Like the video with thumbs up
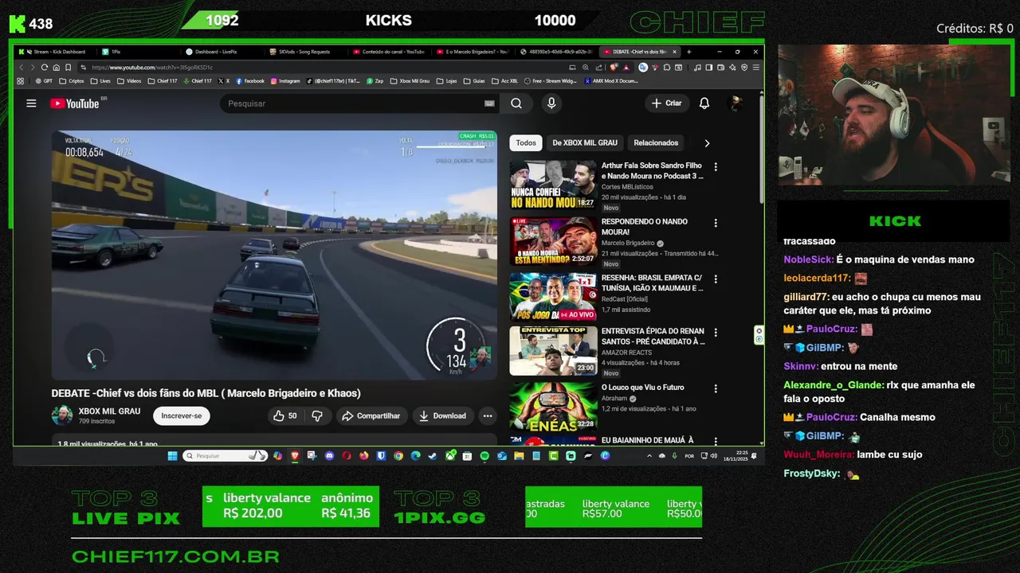 (x=285, y=415)
